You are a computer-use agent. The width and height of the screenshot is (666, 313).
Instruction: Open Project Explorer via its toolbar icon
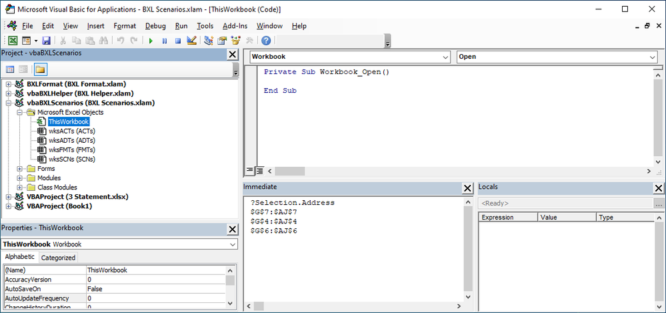point(208,41)
